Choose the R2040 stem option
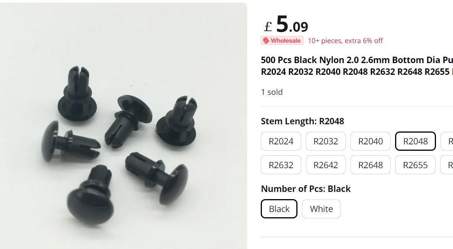453x249 pixels. coord(370,141)
